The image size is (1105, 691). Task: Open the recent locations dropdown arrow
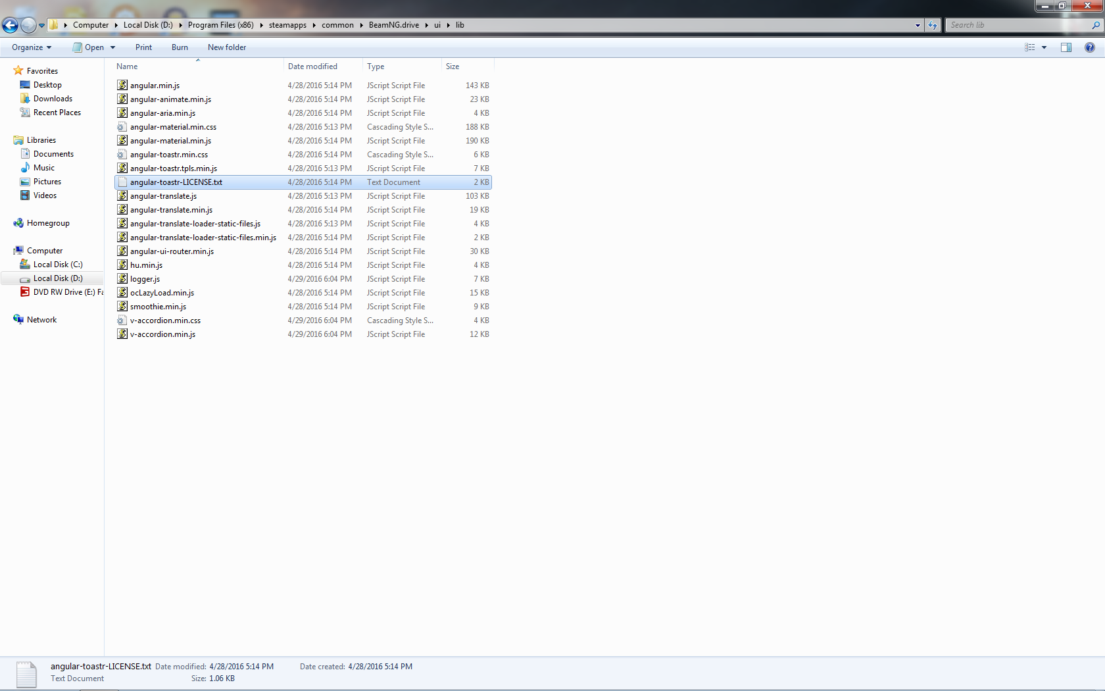(x=41, y=26)
